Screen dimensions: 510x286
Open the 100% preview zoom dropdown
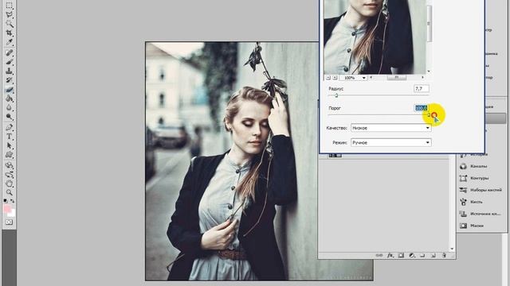point(363,78)
